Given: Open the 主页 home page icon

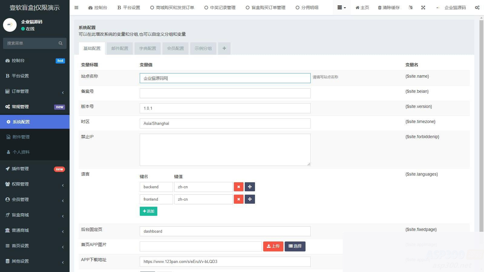Looking at the screenshot, I should point(362,8).
